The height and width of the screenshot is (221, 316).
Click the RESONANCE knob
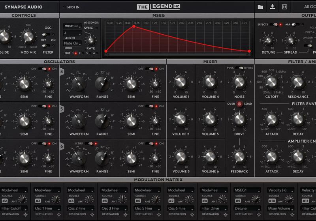pyautogui.click(x=298, y=82)
